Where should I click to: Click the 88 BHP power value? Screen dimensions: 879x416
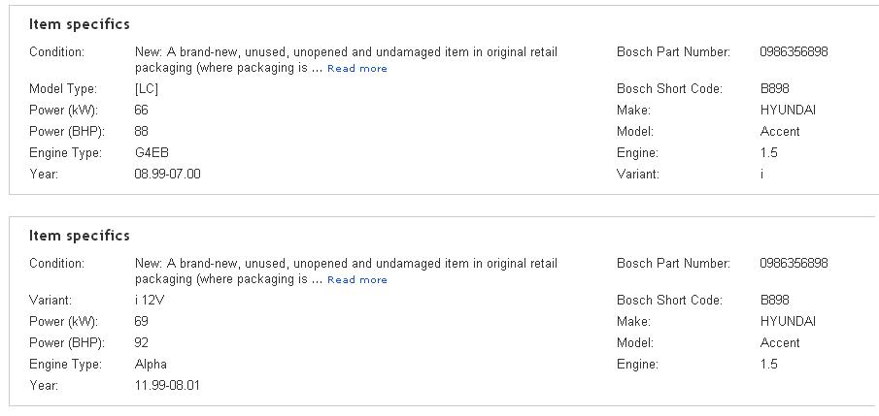[x=141, y=132]
